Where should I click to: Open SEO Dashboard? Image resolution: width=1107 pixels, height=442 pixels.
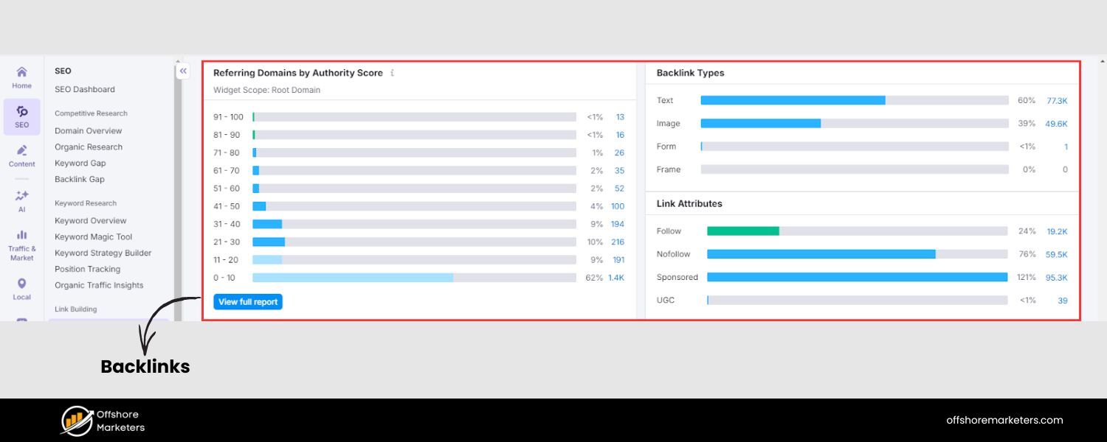tap(86, 89)
